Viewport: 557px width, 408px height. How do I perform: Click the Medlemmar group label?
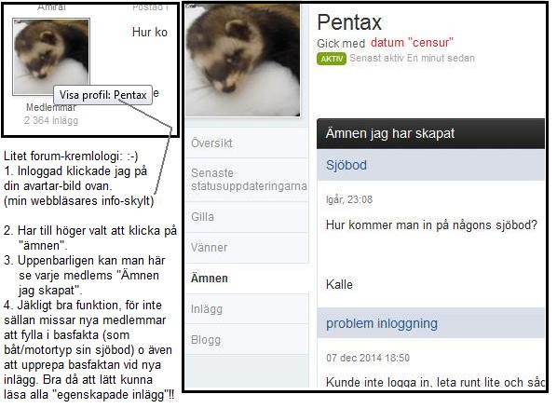pyautogui.click(x=51, y=107)
